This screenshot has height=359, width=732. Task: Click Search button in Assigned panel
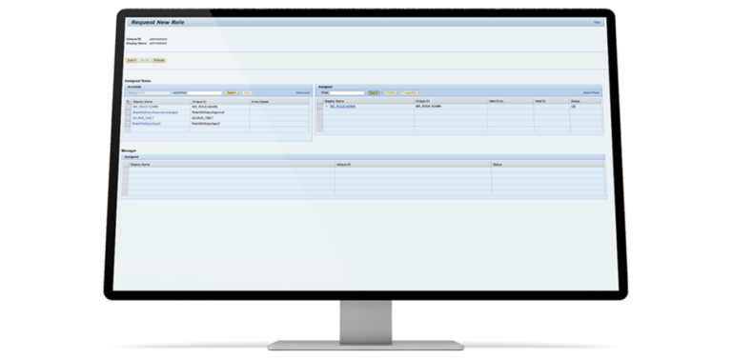tap(374, 92)
